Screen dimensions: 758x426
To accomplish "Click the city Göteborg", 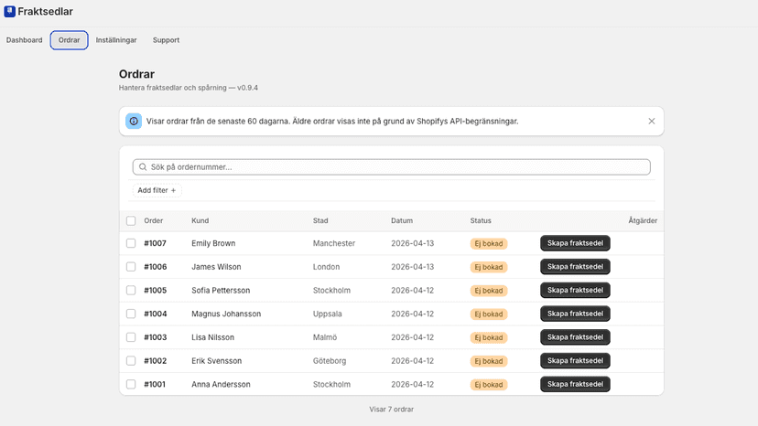I will (x=330, y=361).
